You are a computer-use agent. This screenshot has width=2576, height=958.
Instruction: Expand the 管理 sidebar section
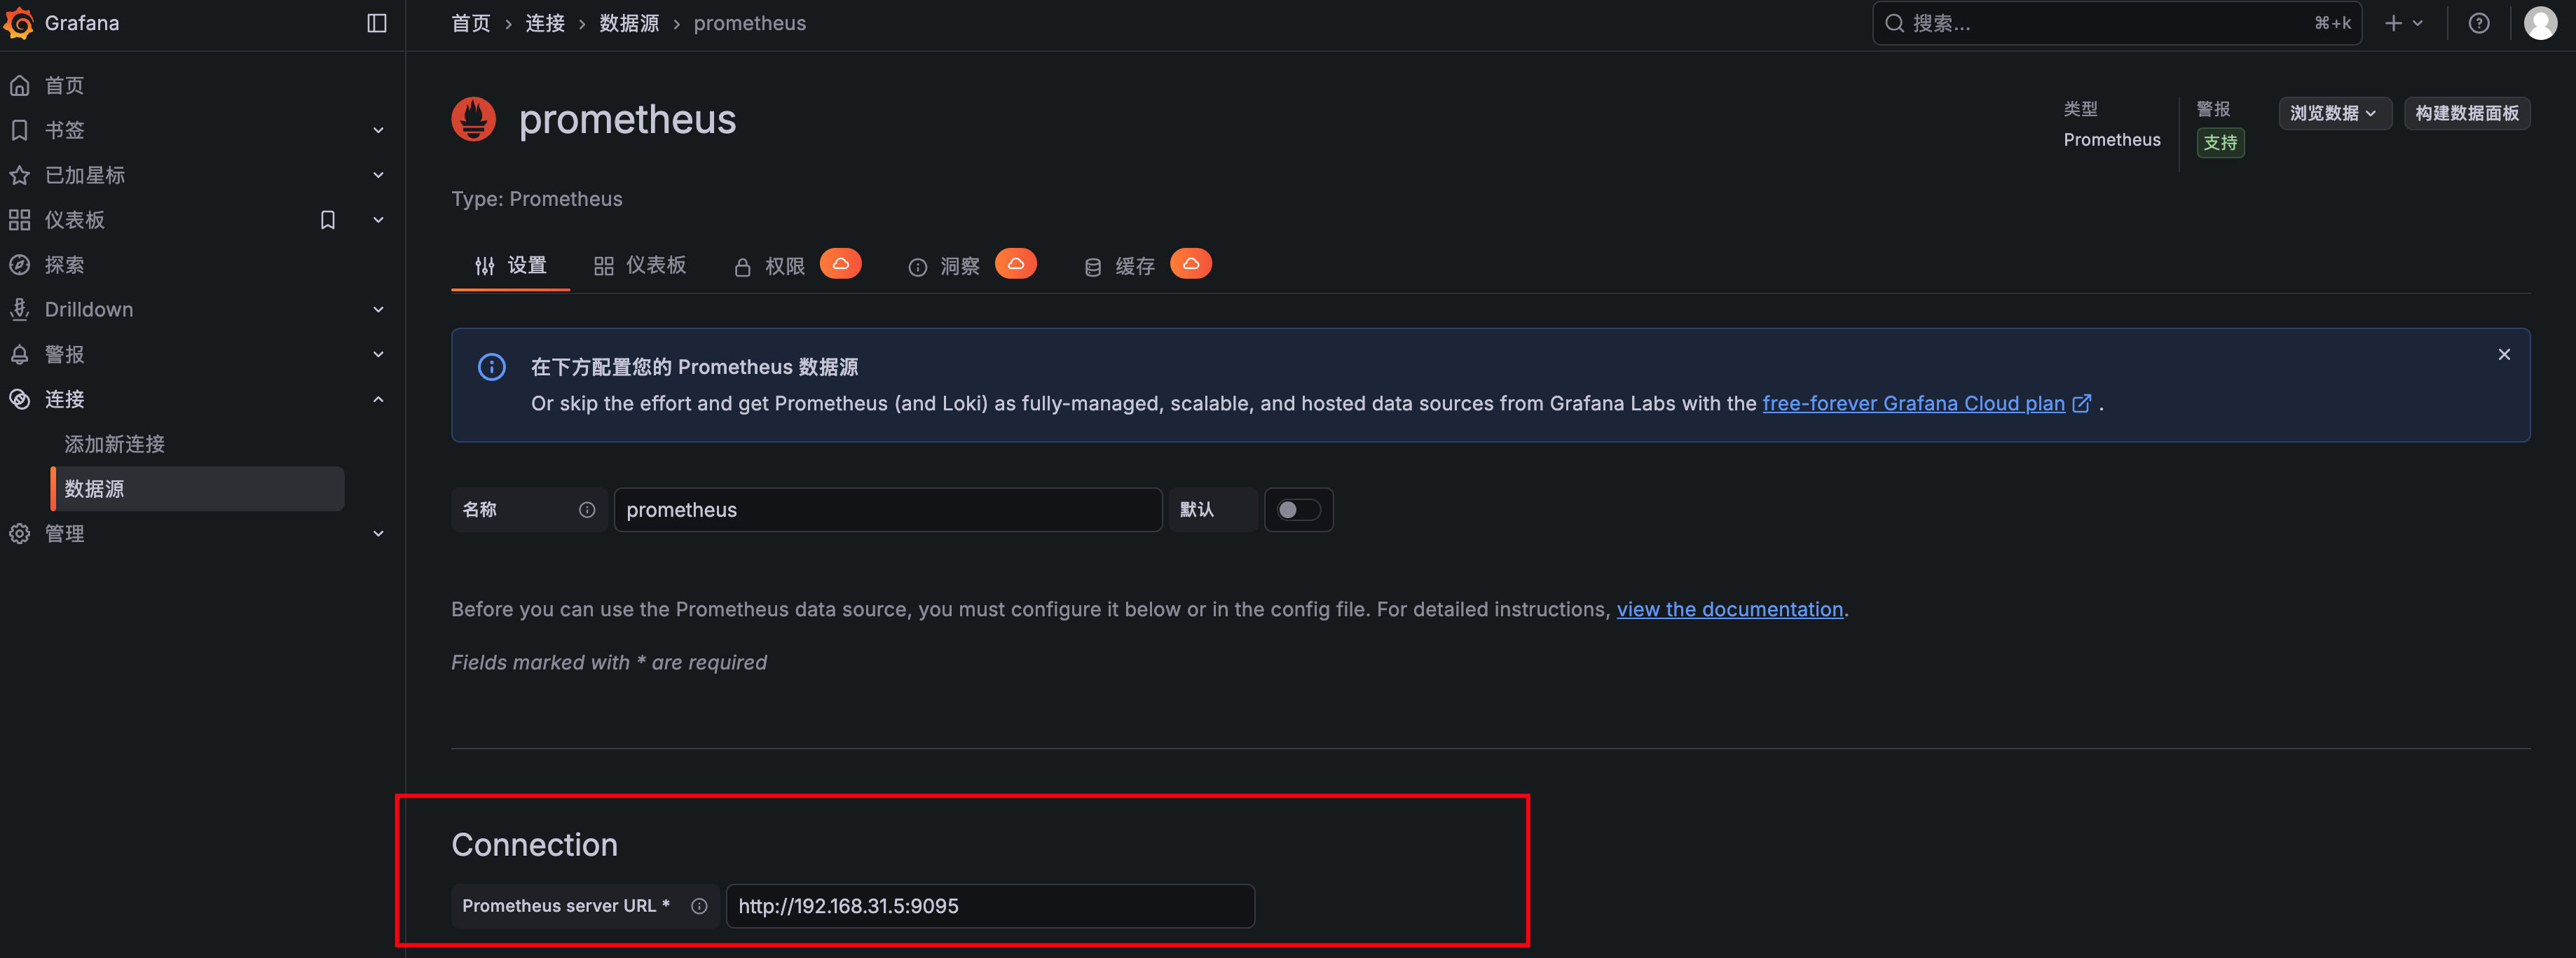tap(378, 534)
